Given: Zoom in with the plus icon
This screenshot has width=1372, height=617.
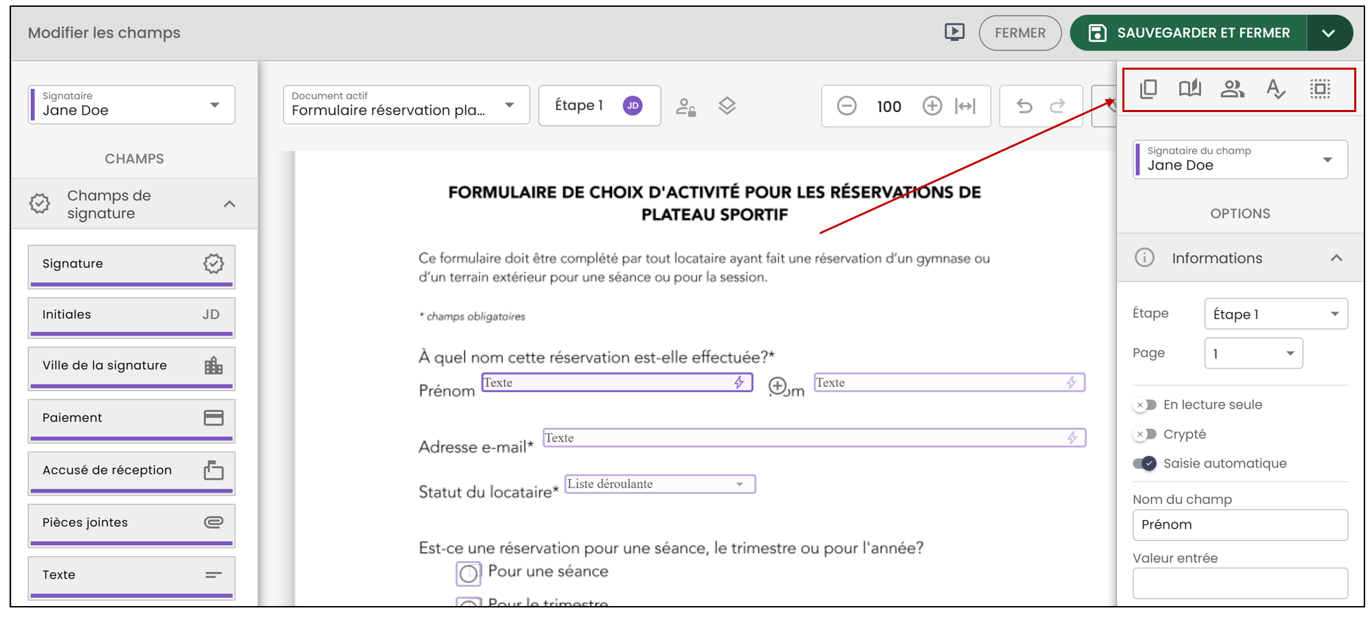Looking at the screenshot, I should point(932,106).
